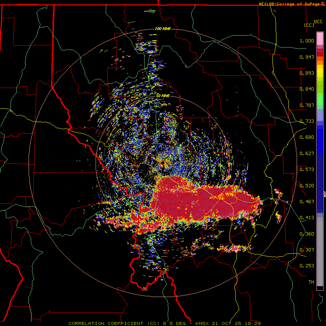Select the 0.680 value on the scale

[307, 137]
